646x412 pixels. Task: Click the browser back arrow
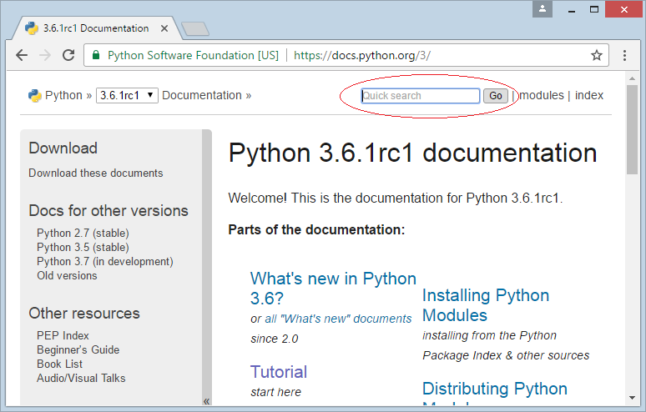(22, 55)
